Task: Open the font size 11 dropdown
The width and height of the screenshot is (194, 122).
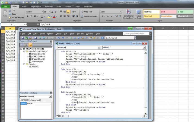Action: coord(49,12)
